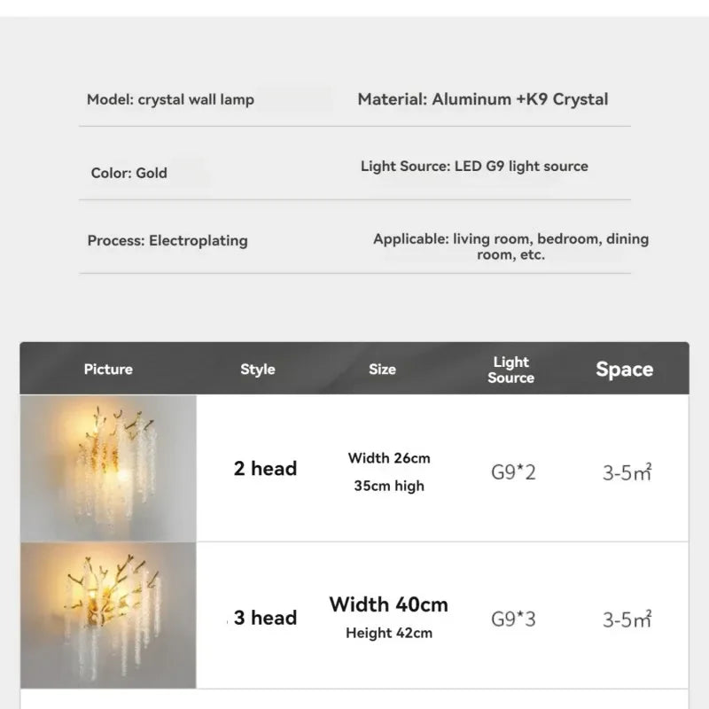Select the "Color: Gold" specification
The height and width of the screenshot is (709, 709).
[x=129, y=173]
